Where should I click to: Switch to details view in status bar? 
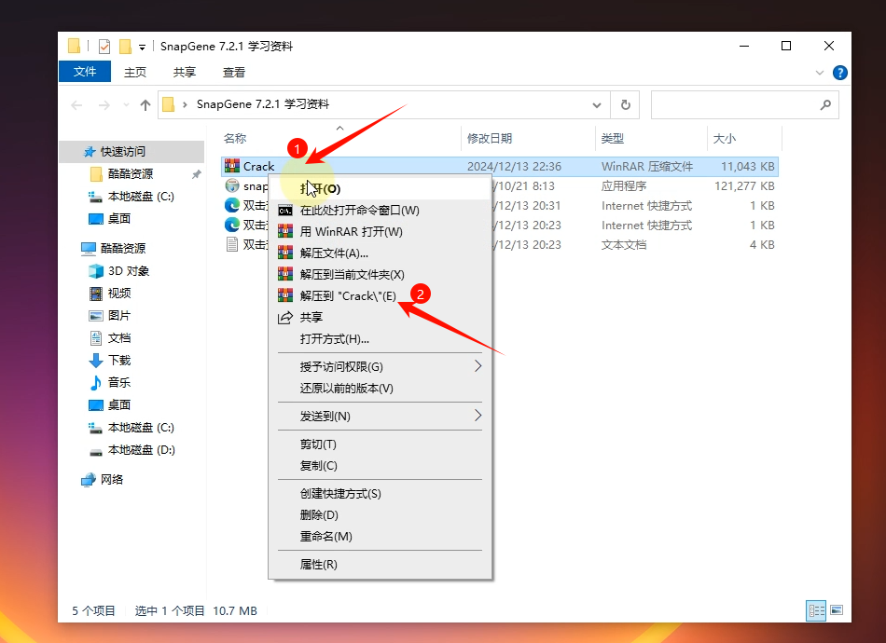(x=816, y=610)
